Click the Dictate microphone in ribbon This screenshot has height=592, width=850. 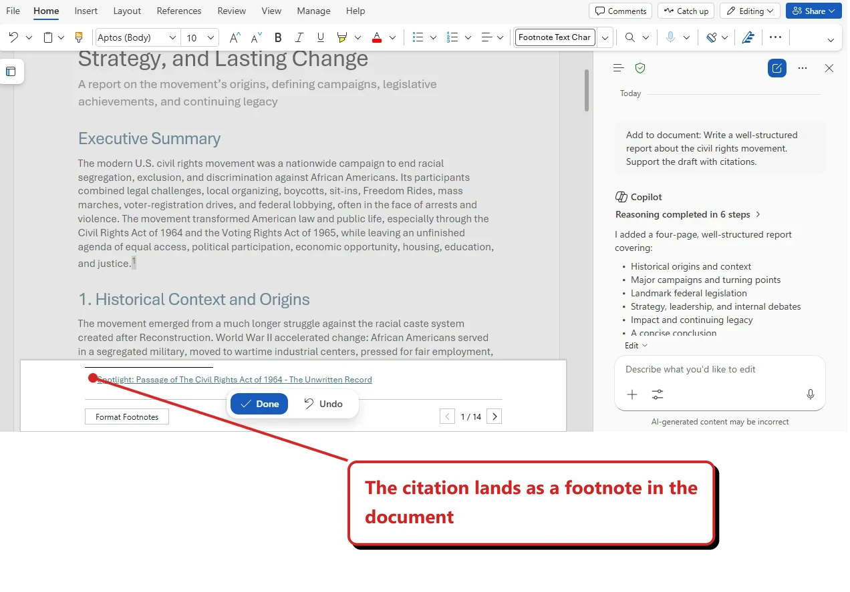tap(670, 37)
